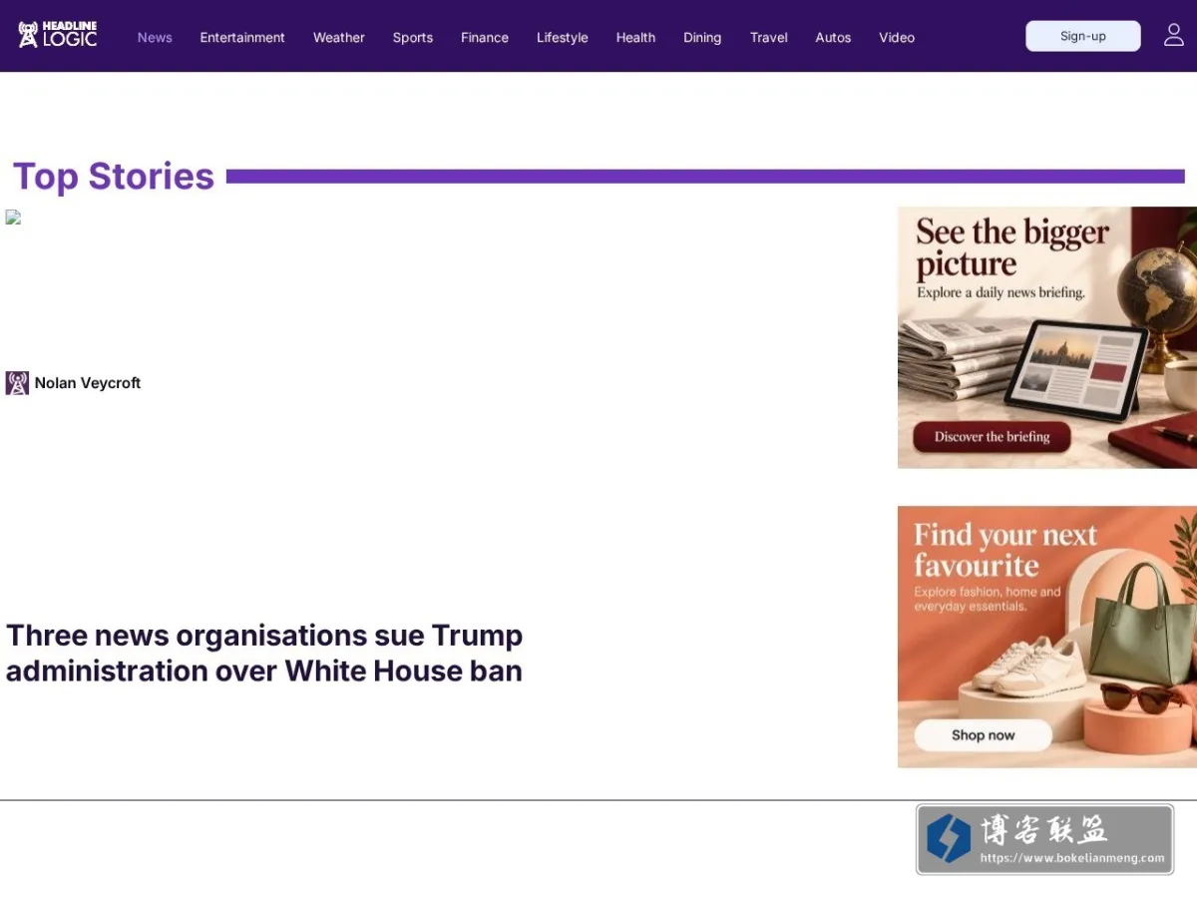The image size is (1197, 898).
Task: Open the Trump administration White House ban headline
Action: point(264,653)
